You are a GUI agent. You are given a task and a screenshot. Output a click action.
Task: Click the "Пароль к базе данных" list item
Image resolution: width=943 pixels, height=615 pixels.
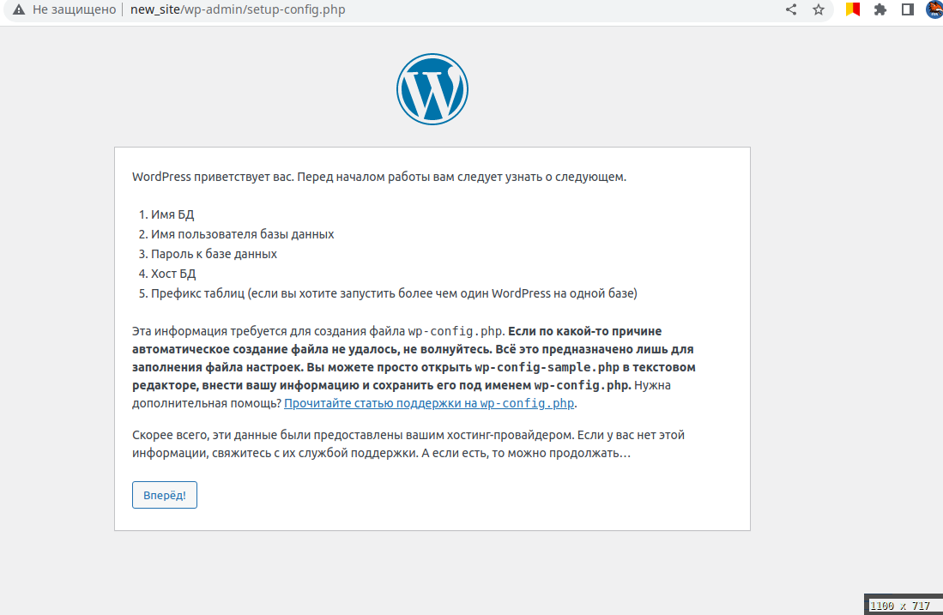pos(214,254)
